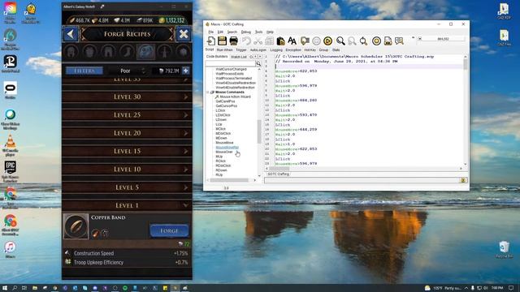Expand the Level 5 recipes
The image size is (520, 292).
click(127, 187)
